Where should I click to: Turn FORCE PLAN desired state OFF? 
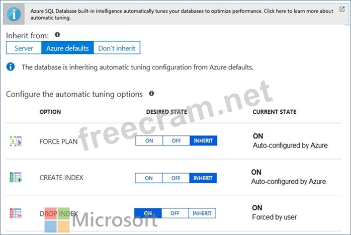[175, 141]
